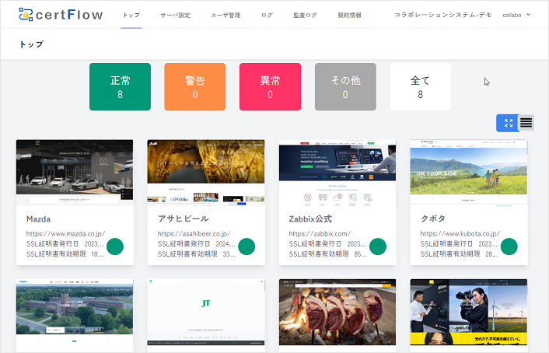Click the アサヒビール green status indicator
This screenshot has height=353, width=549.
247,246
